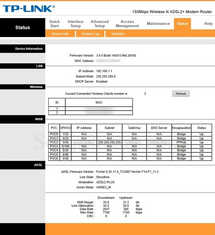Click the PVC0 row label
This screenshot has width=215, height=235.
coord(54,134)
